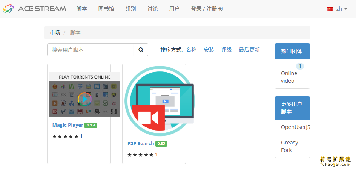Click the 更多用户脚本 panel heading
This screenshot has width=356, height=170.
coord(292,108)
